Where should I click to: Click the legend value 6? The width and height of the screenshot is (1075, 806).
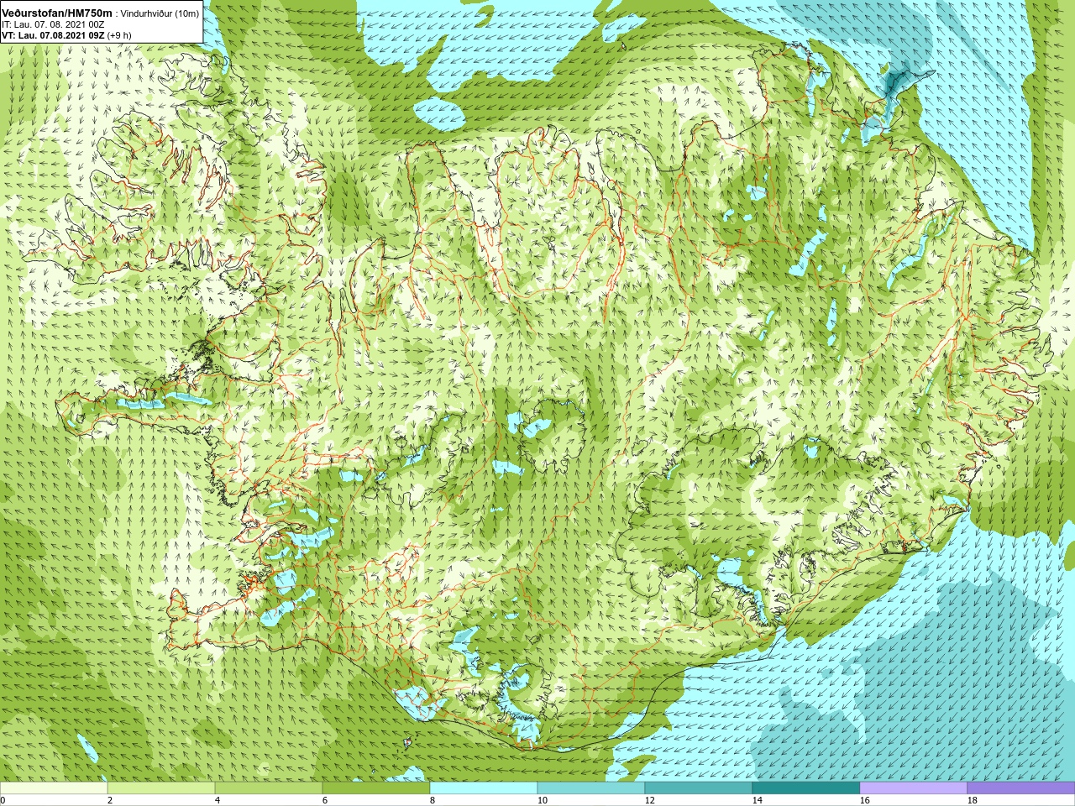click(x=325, y=800)
